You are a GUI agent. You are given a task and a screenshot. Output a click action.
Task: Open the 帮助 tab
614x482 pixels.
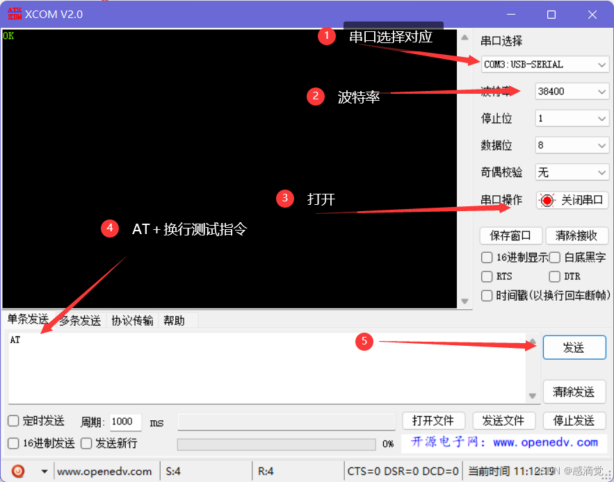174,320
